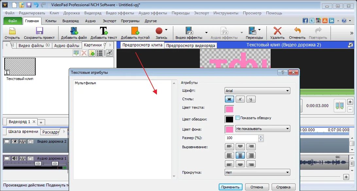
Task: Open the help question mark icon in ribbon
Action: coord(344,21)
